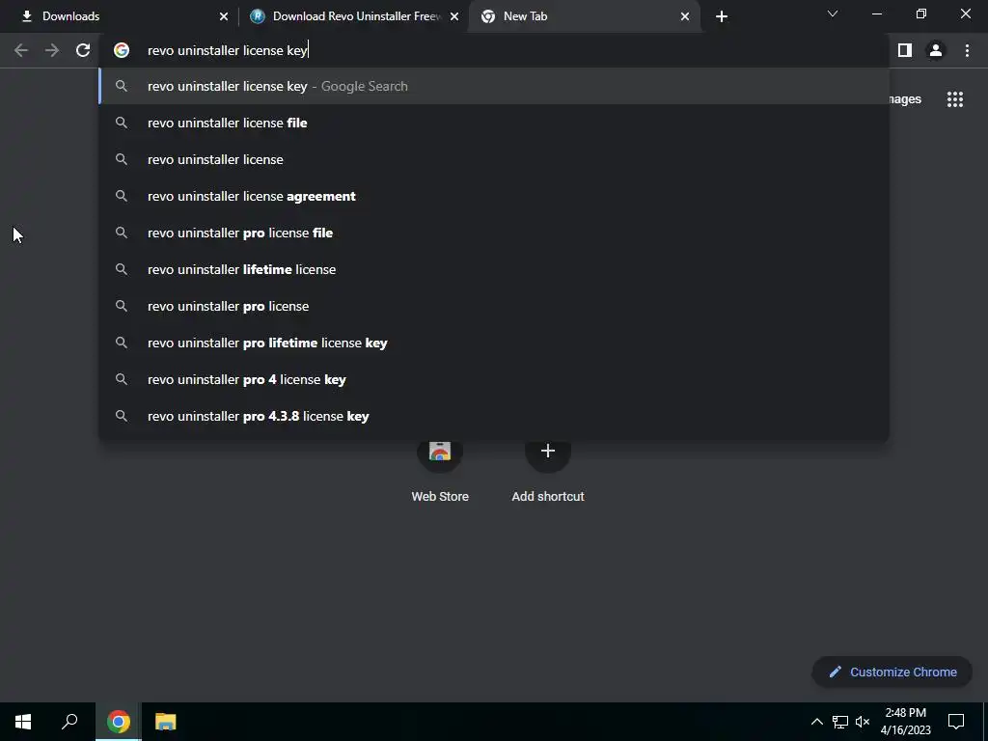The height and width of the screenshot is (741, 988).
Task: Click the network status tray icon
Action: [x=840, y=722]
